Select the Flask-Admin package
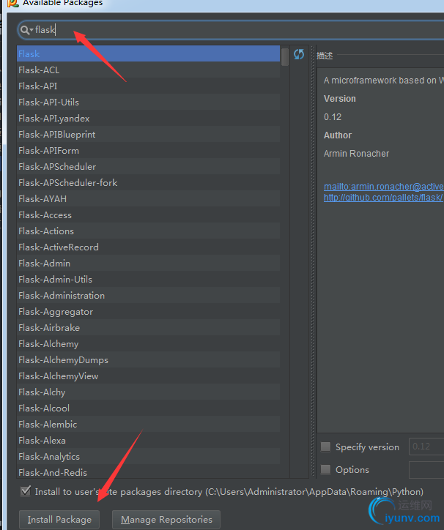 click(x=148, y=264)
